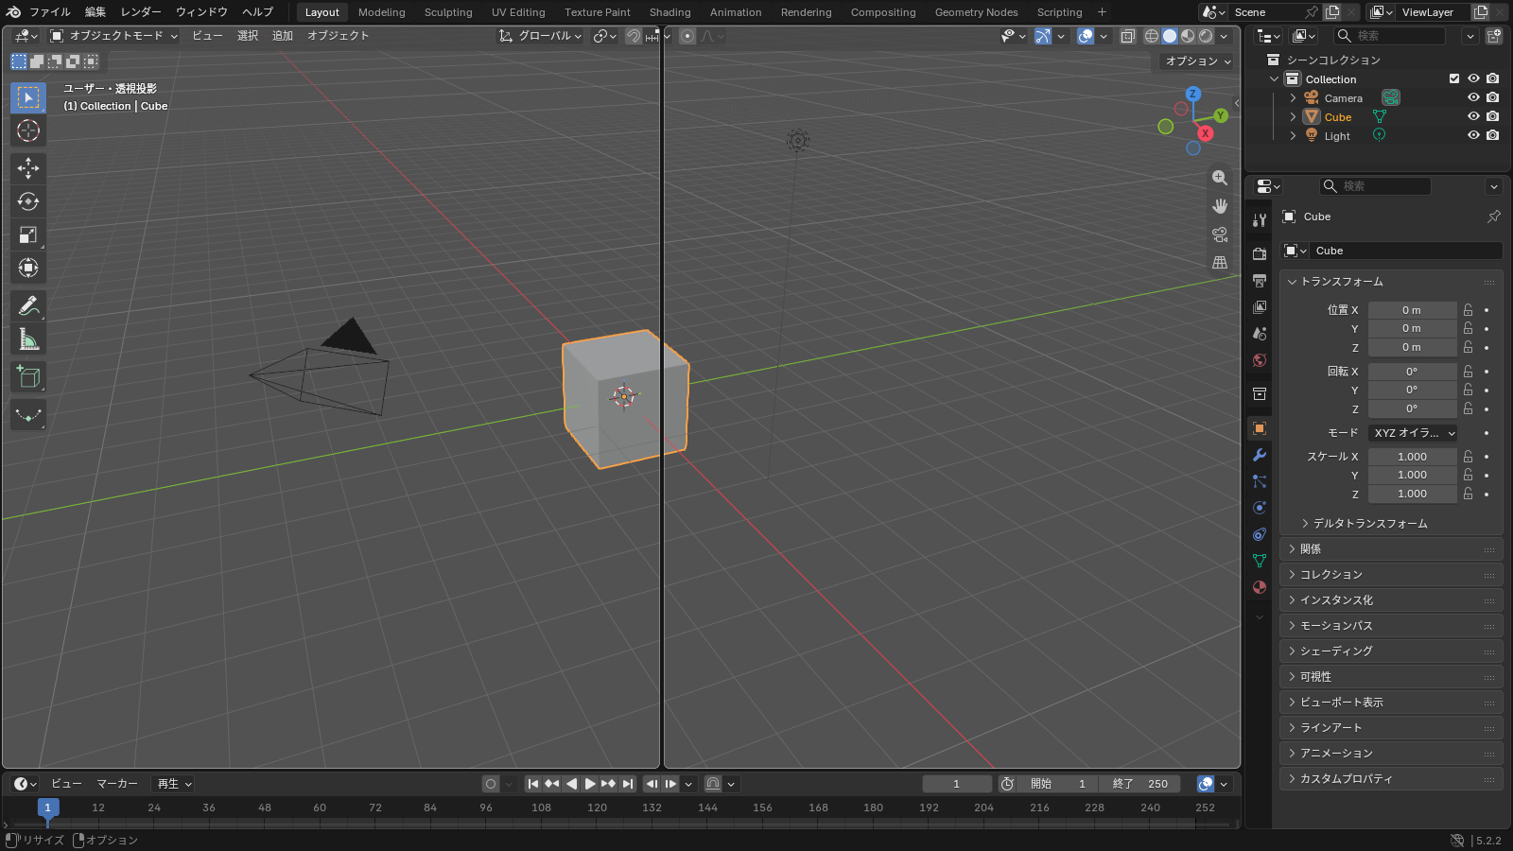
Task: Select the Annotate pencil tool
Action: 28,305
